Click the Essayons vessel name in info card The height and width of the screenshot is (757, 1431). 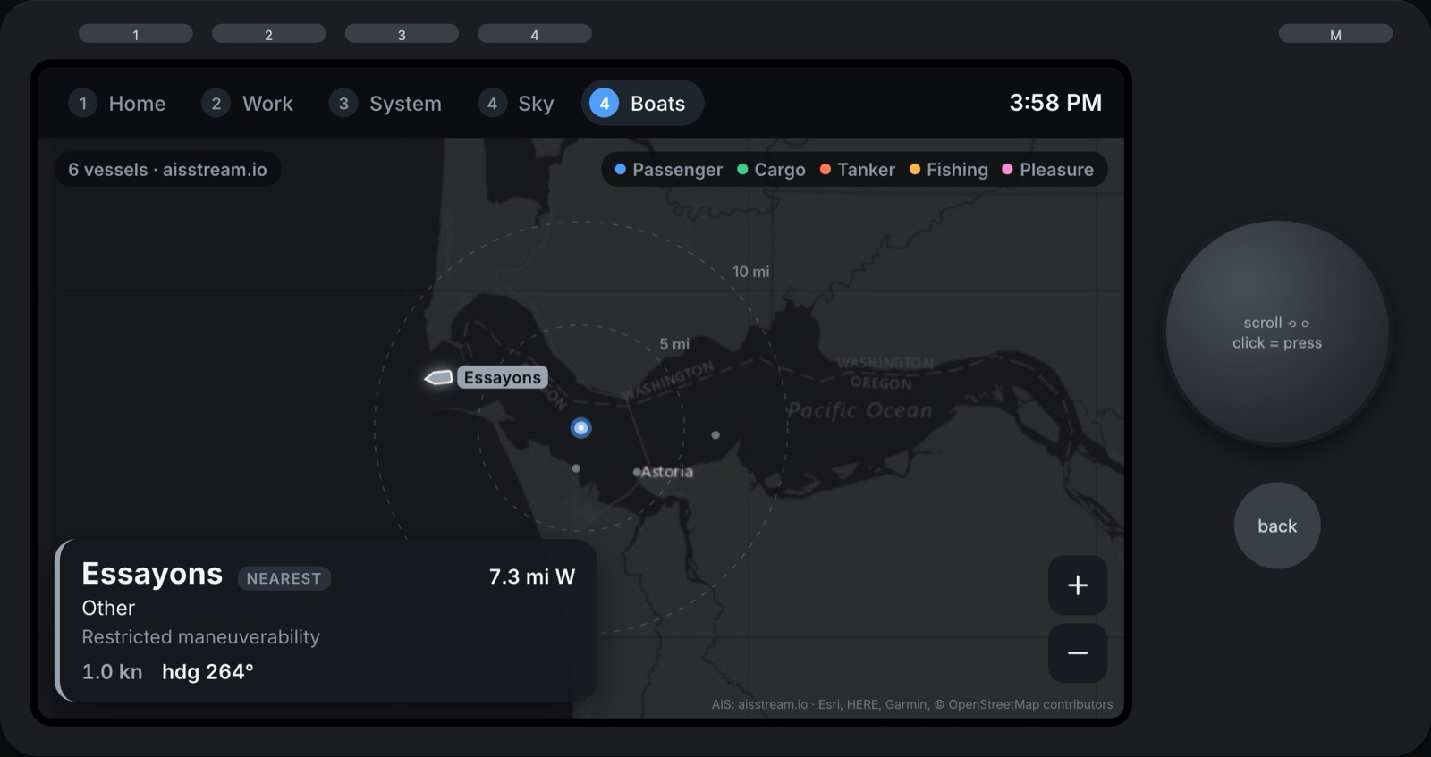pyautogui.click(x=152, y=574)
